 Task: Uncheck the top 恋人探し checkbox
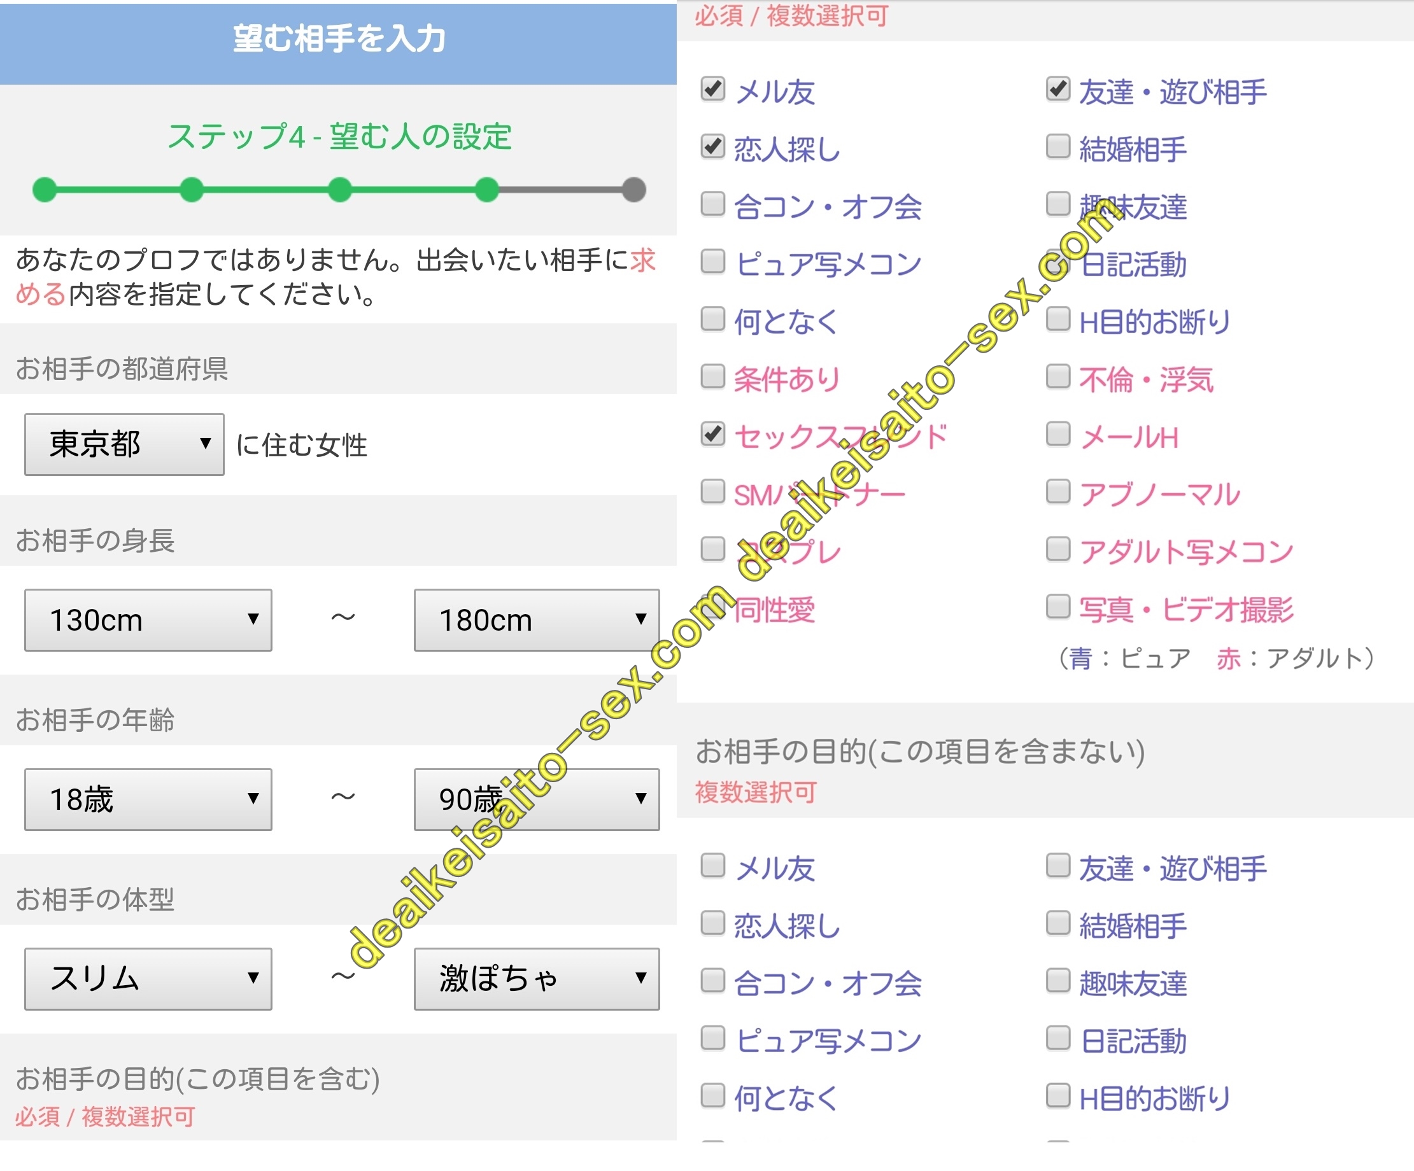(x=712, y=146)
